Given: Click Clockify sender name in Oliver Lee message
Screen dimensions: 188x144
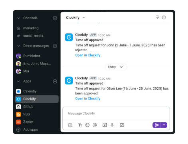Looking at the screenshot, I should [81, 78].
